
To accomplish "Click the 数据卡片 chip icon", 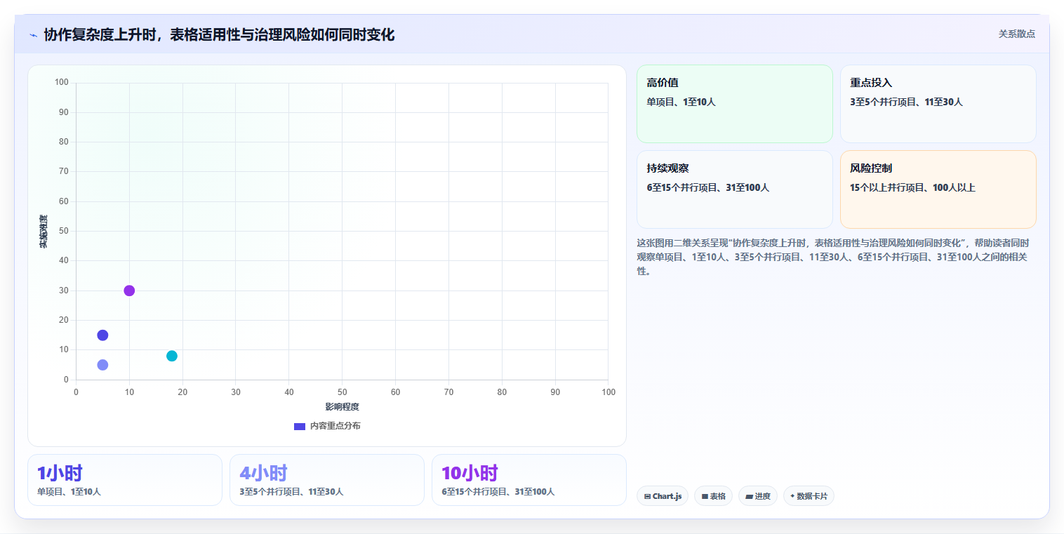I will [x=792, y=496].
